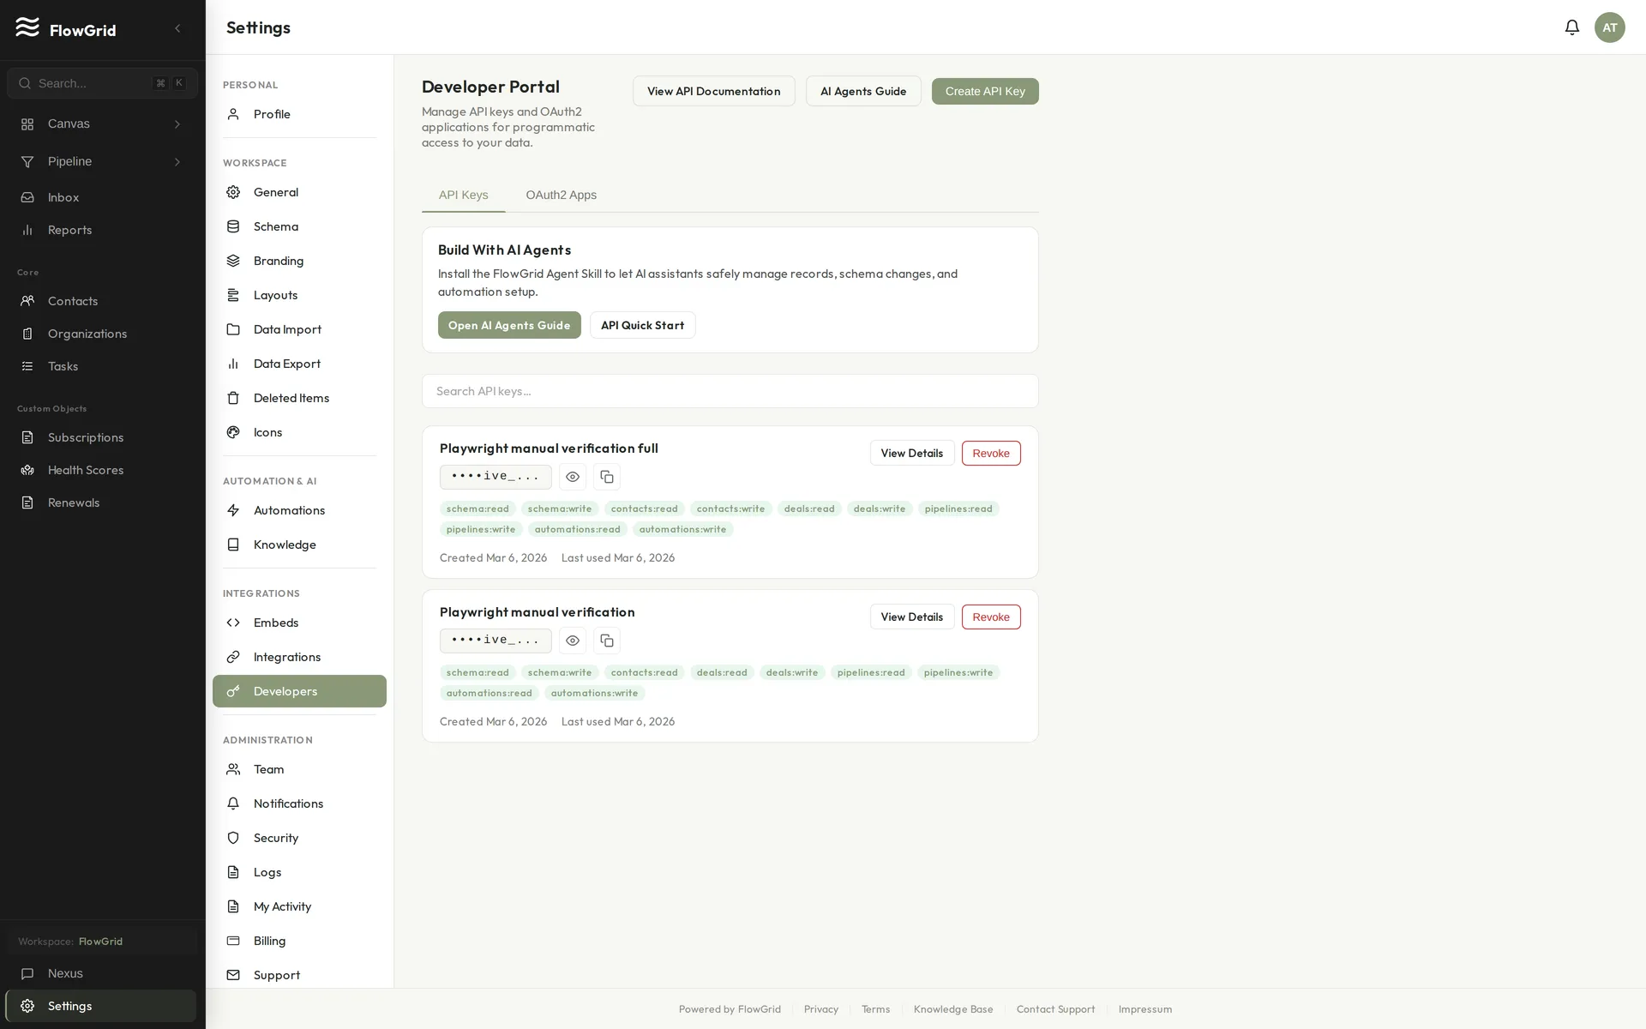Open General workspace settings
The width and height of the screenshot is (1646, 1029).
tap(299, 192)
